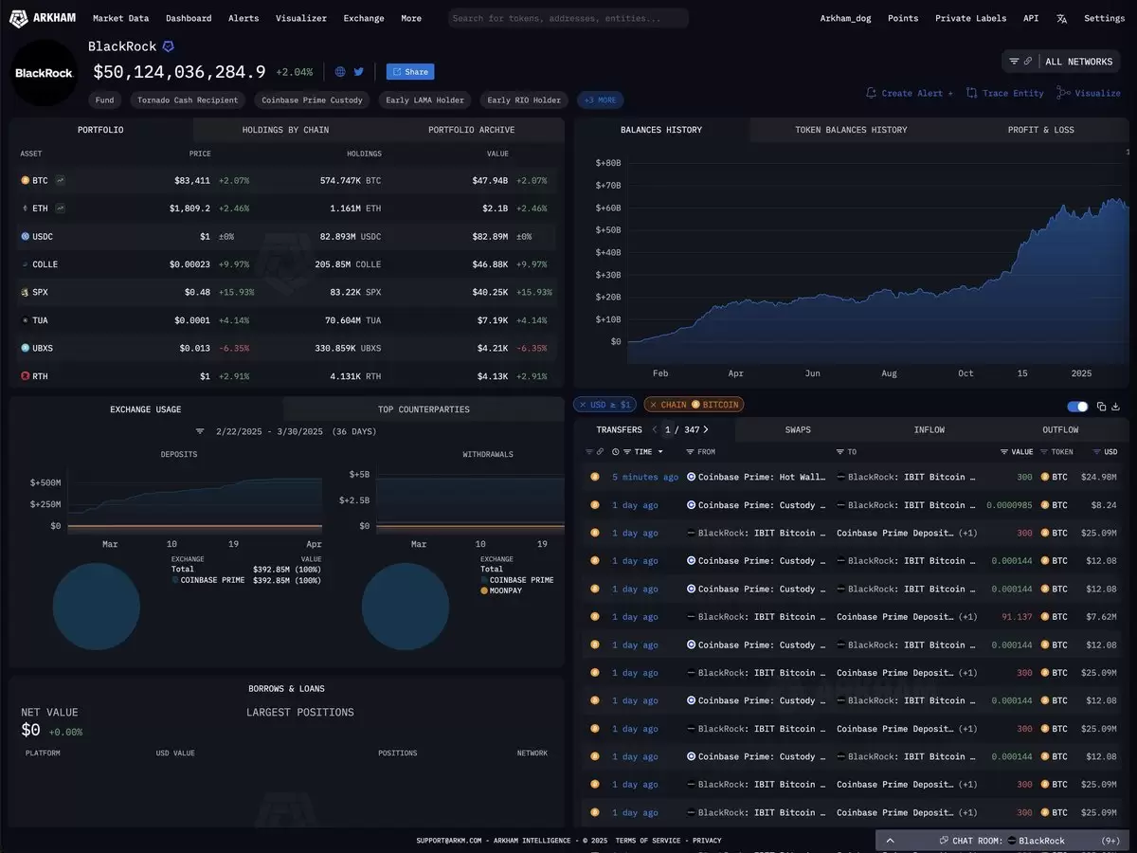Viewport: 1137px width, 853px height.
Task: Remove the USD ≥ $1 filter chip
Action: [582, 405]
